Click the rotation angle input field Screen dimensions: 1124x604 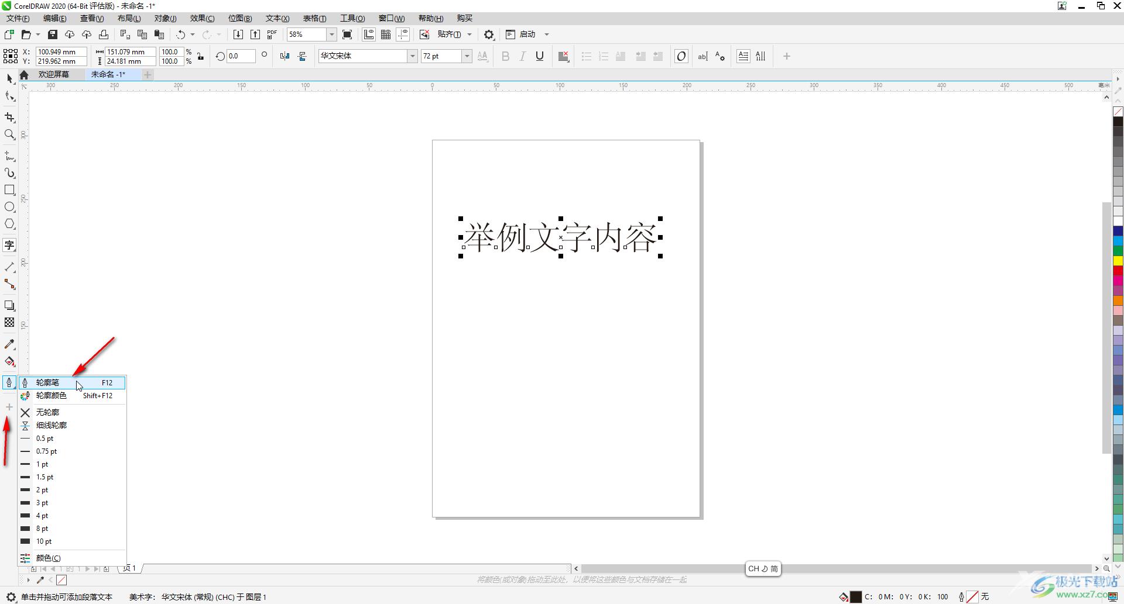coord(241,56)
